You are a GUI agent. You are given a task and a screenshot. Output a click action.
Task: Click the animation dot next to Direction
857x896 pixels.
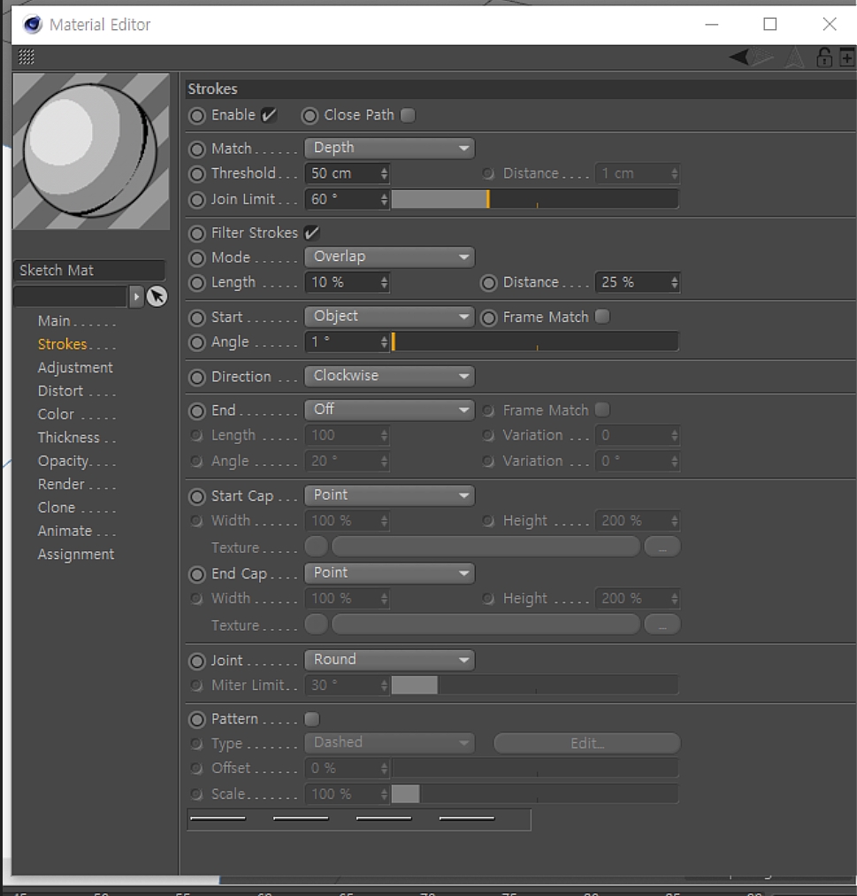click(197, 377)
